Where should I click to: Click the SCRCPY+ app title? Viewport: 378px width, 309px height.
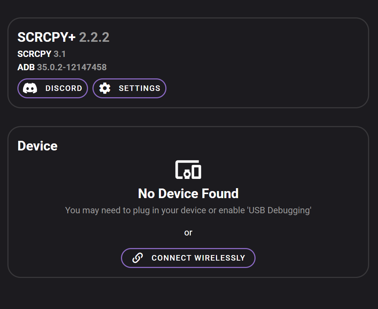[47, 37]
